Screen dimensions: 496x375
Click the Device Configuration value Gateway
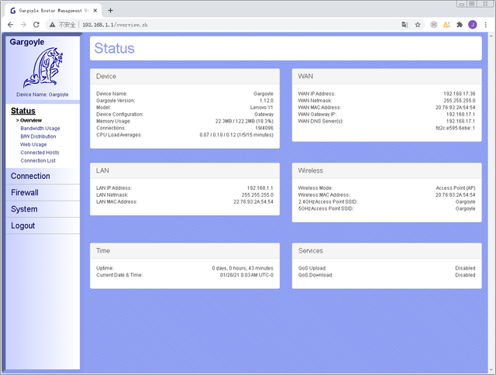263,115
